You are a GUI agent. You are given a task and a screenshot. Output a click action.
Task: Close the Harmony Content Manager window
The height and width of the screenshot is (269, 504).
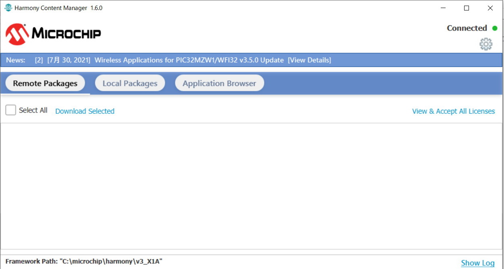(490, 8)
